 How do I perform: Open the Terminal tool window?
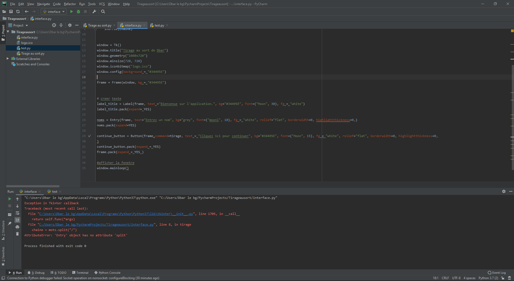tap(80, 273)
